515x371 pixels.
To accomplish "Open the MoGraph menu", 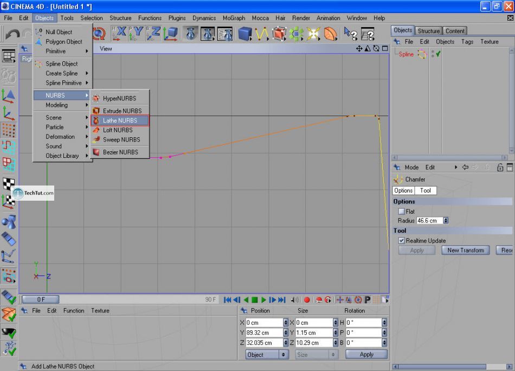I will [234, 18].
